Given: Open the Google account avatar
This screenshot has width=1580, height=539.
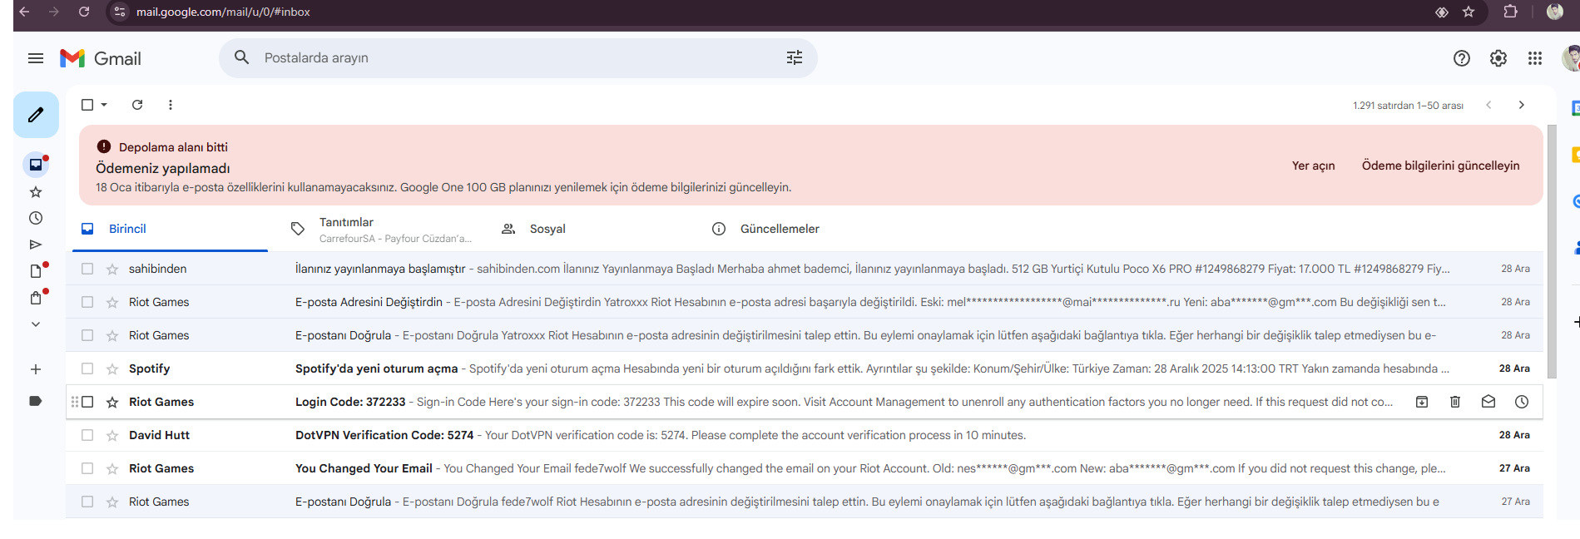Looking at the screenshot, I should click(x=1571, y=58).
